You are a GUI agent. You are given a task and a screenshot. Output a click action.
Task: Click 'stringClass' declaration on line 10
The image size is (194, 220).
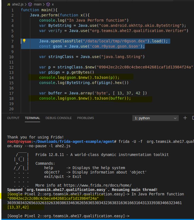pyautogui.click(x=61, y=57)
